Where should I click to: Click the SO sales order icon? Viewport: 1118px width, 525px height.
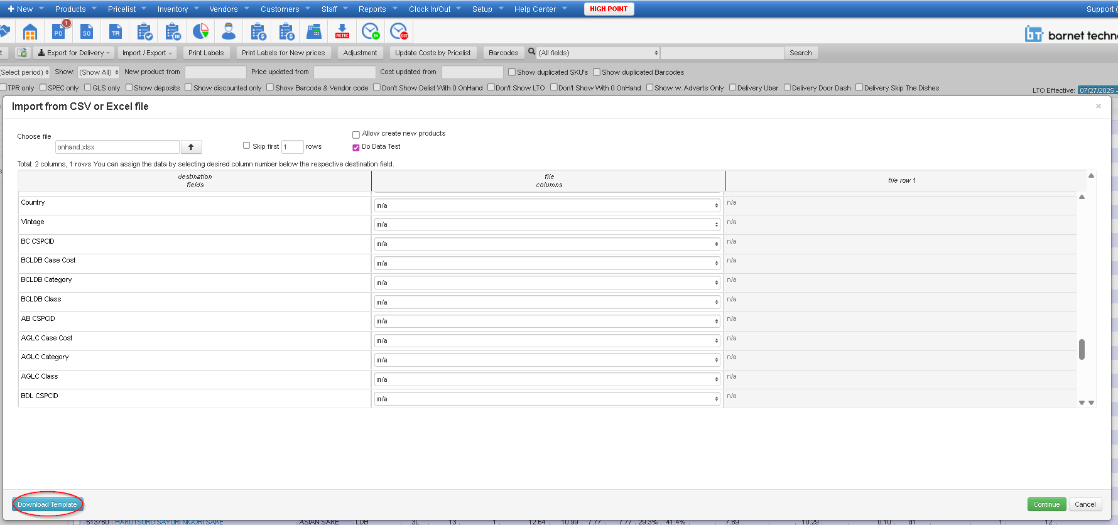(87, 32)
